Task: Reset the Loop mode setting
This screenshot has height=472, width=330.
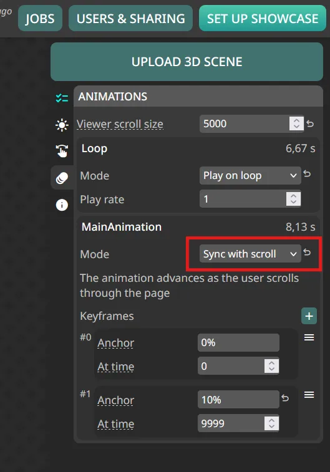Action: 307,174
